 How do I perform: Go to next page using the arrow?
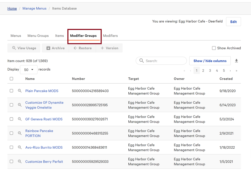click(230, 71)
